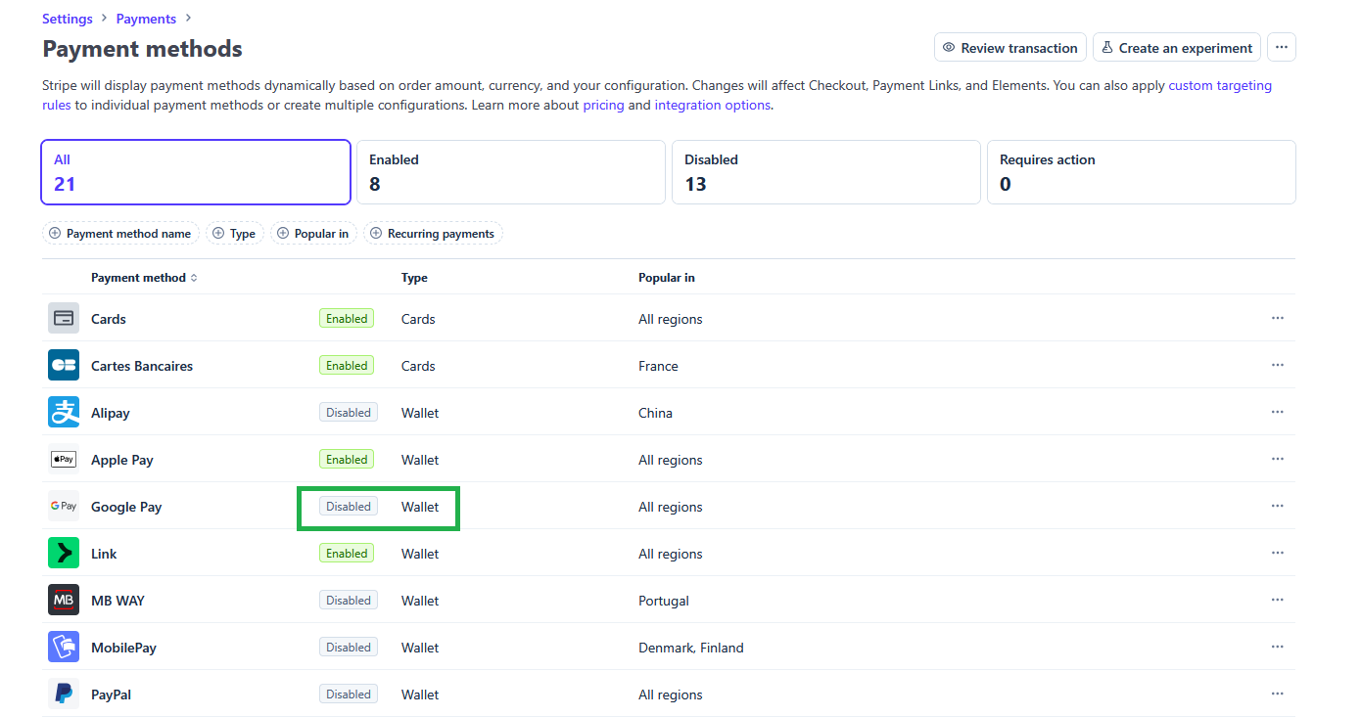Switch to the Disabled tab
1361x717 pixels.
(825, 172)
